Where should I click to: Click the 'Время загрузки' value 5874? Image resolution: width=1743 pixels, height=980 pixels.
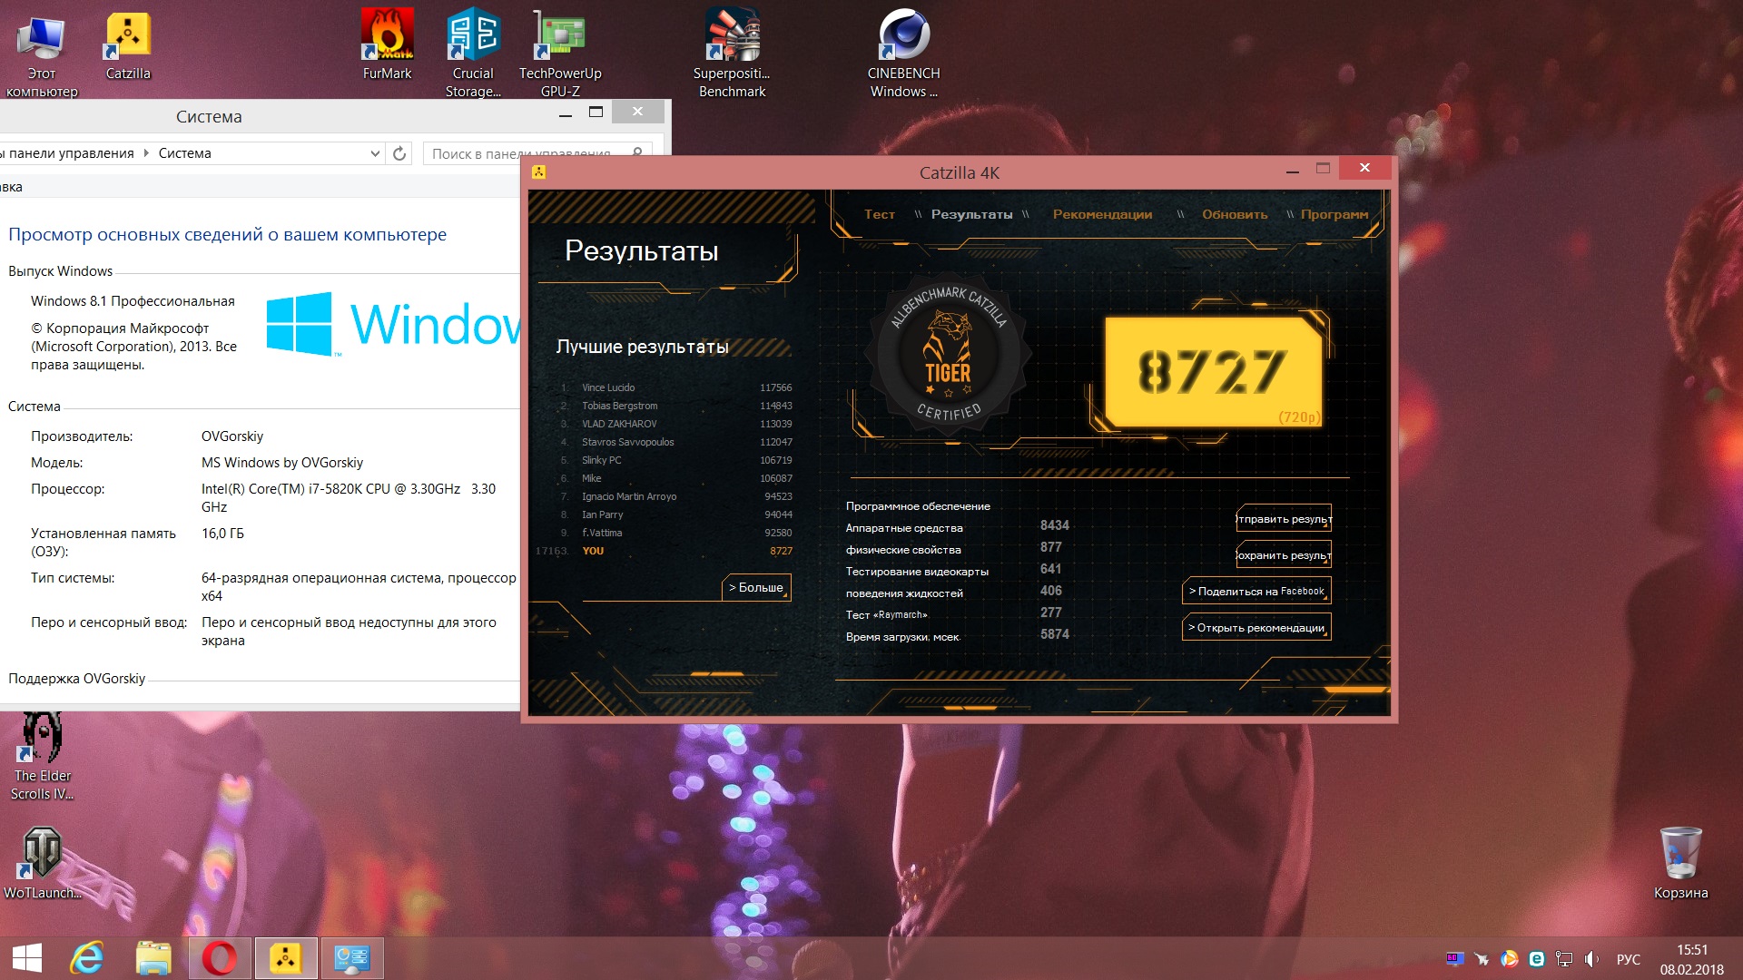click(1054, 634)
